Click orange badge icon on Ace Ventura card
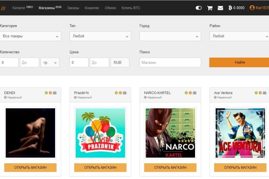Image resolution: width=269 pixels, height=179 pixels. click(x=260, y=93)
